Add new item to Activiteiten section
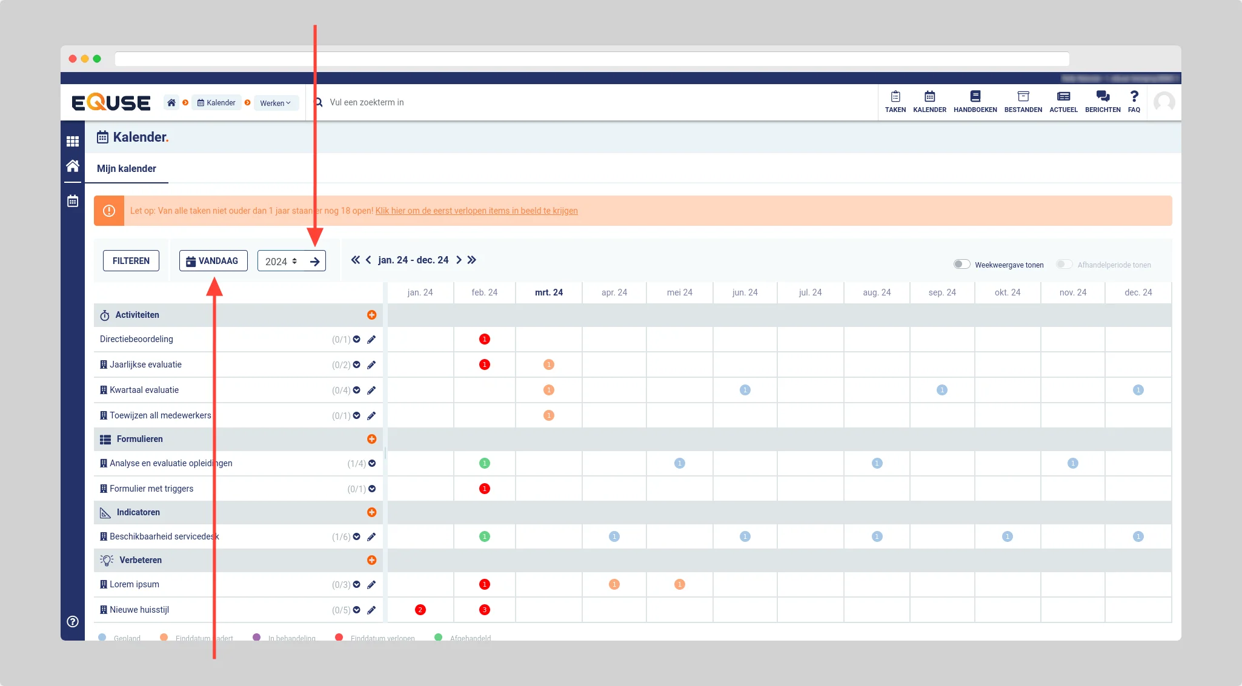This screenshot has height=686, width=1242. (x=371, y=315)
